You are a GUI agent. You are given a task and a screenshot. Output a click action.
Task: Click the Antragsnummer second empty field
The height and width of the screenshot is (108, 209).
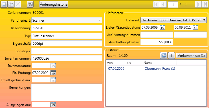(190, 35)
